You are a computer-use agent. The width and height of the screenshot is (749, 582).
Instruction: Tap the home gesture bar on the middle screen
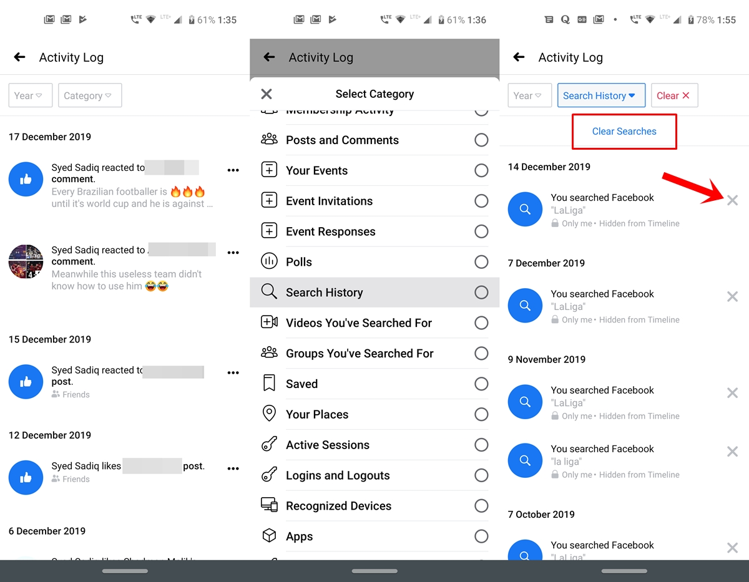click(374, 571)
